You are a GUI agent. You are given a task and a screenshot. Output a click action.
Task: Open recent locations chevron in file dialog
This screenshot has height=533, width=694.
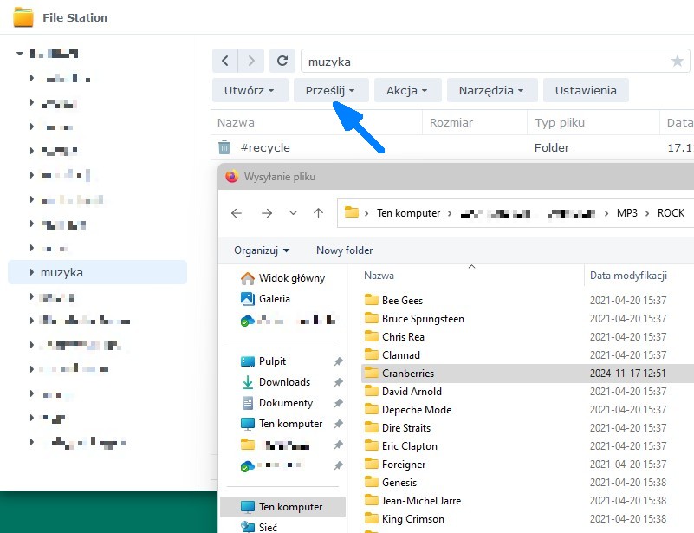tap(293, 213)
